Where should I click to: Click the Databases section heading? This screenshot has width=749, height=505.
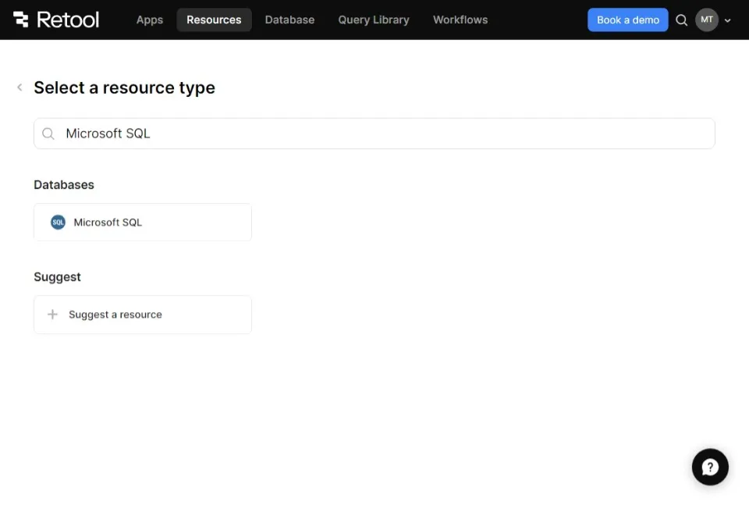64,185
